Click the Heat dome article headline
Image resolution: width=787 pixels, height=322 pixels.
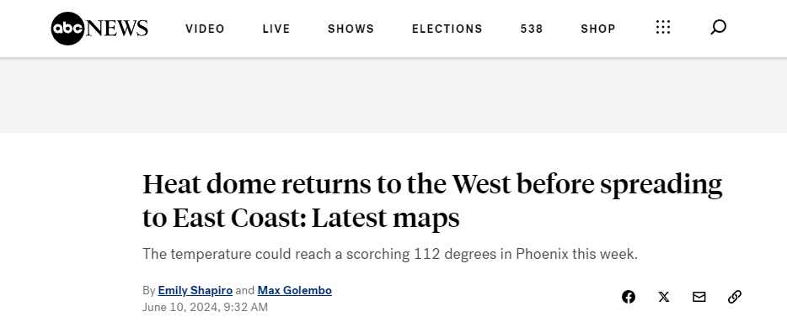click(x=432, y=201)
